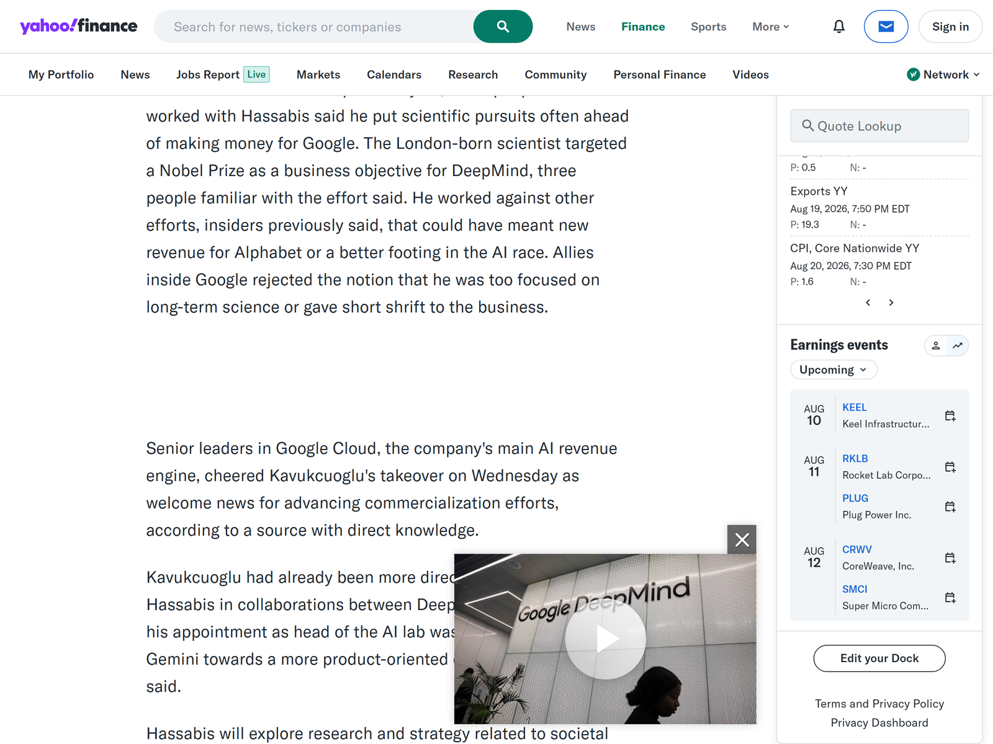Select Finance in top header

coord(643,27)
